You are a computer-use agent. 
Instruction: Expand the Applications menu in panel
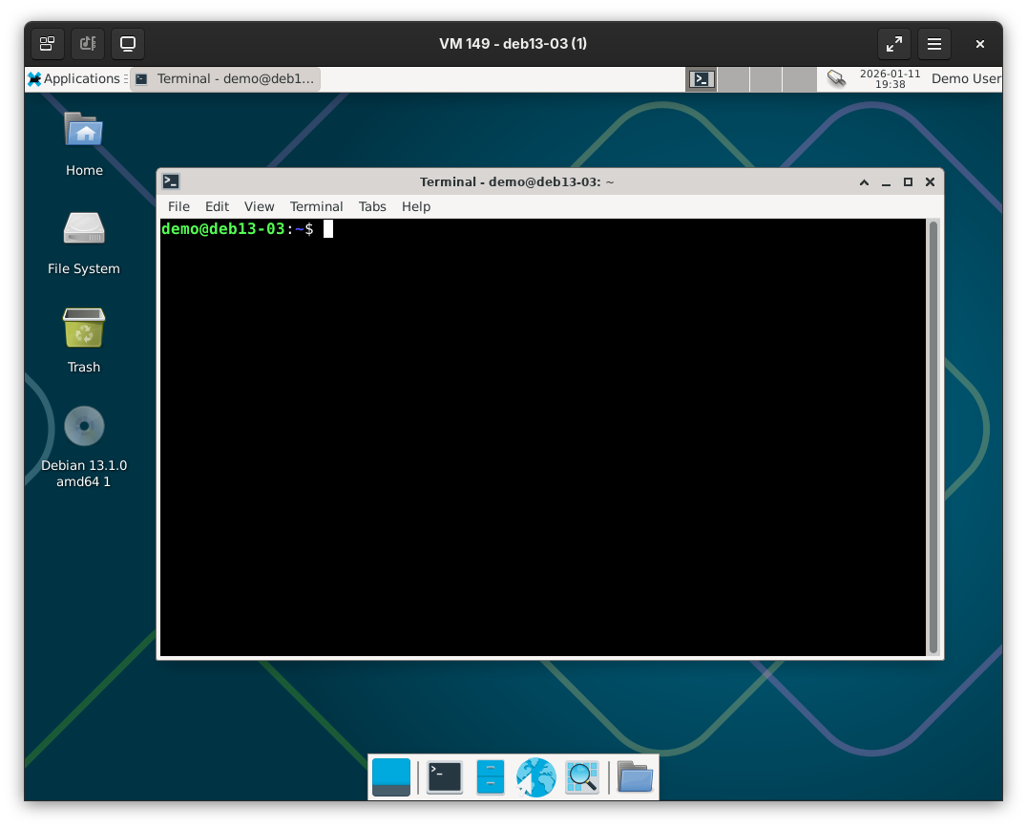[74, 78]
